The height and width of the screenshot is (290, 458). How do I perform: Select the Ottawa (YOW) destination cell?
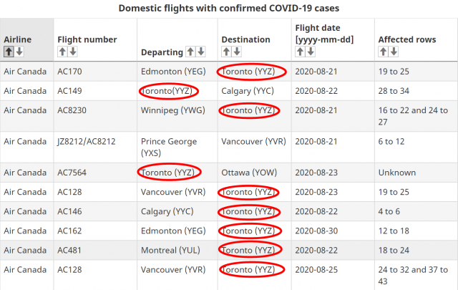248,173
